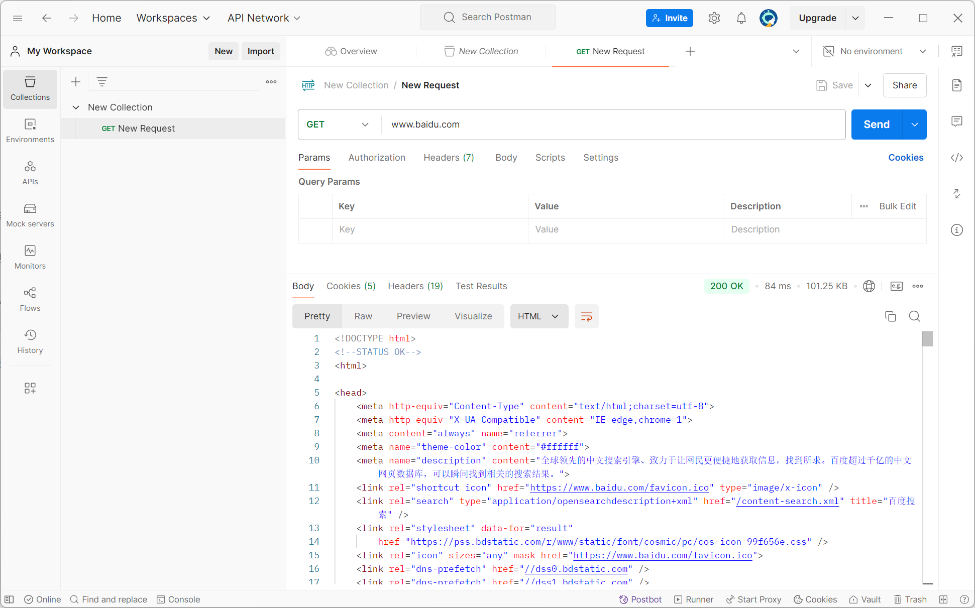Save response as example icon
975x608 pixels.
897,286
